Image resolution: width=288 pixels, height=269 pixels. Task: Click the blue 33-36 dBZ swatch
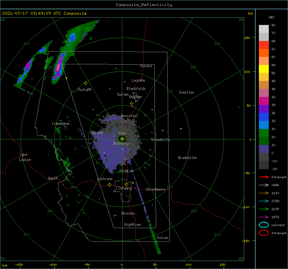264,117
